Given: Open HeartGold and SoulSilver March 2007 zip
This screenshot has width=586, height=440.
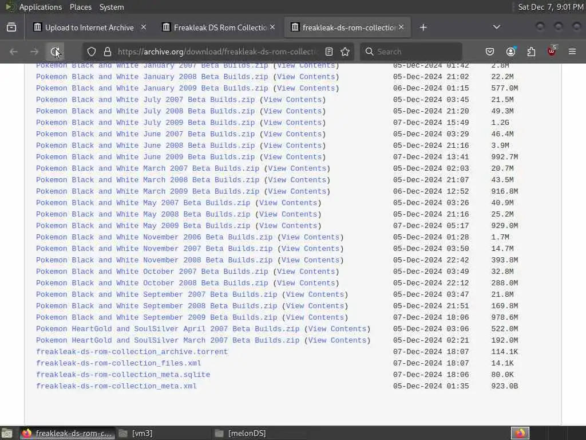Looking at the screenshot, I should pos(168,340).
